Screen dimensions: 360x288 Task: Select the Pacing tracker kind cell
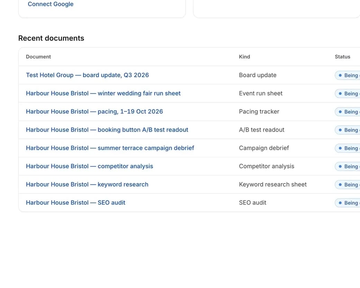pos(259,111)
